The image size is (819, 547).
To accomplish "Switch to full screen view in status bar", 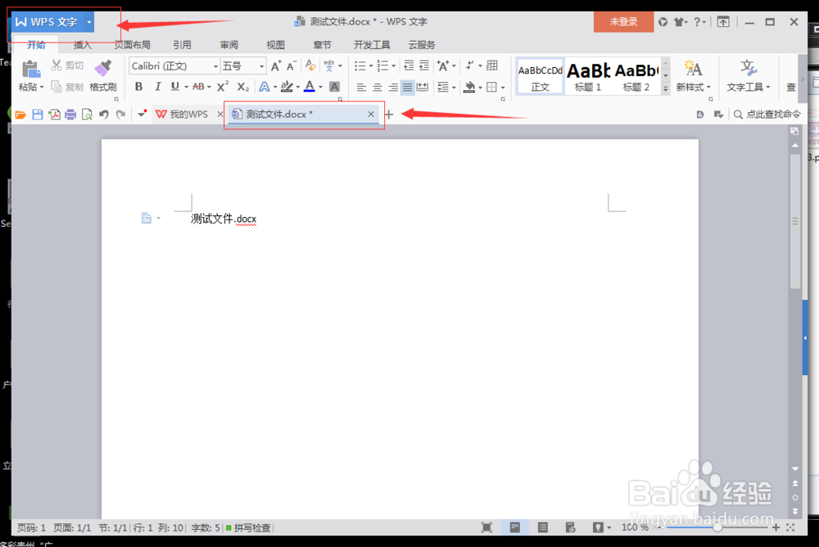I will [486, 527].
